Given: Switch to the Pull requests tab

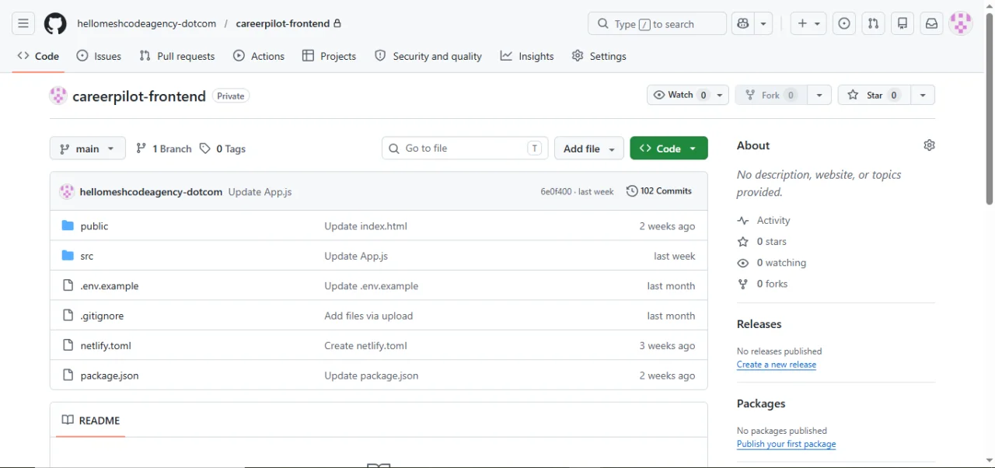Looking at the screenshot, I should 177,56.
